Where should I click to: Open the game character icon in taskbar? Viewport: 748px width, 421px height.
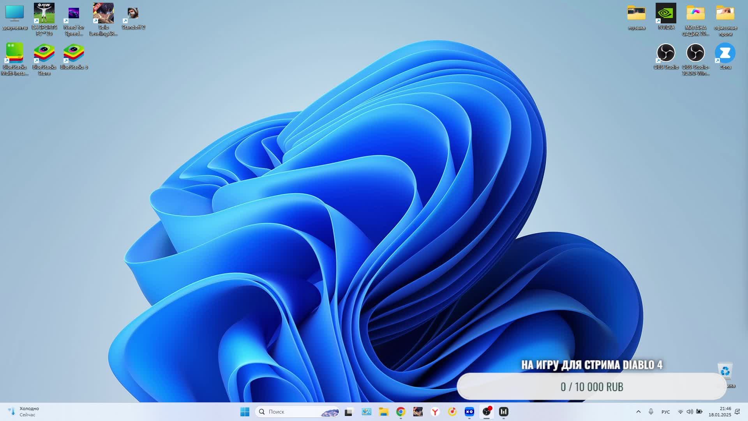[418, 412]
